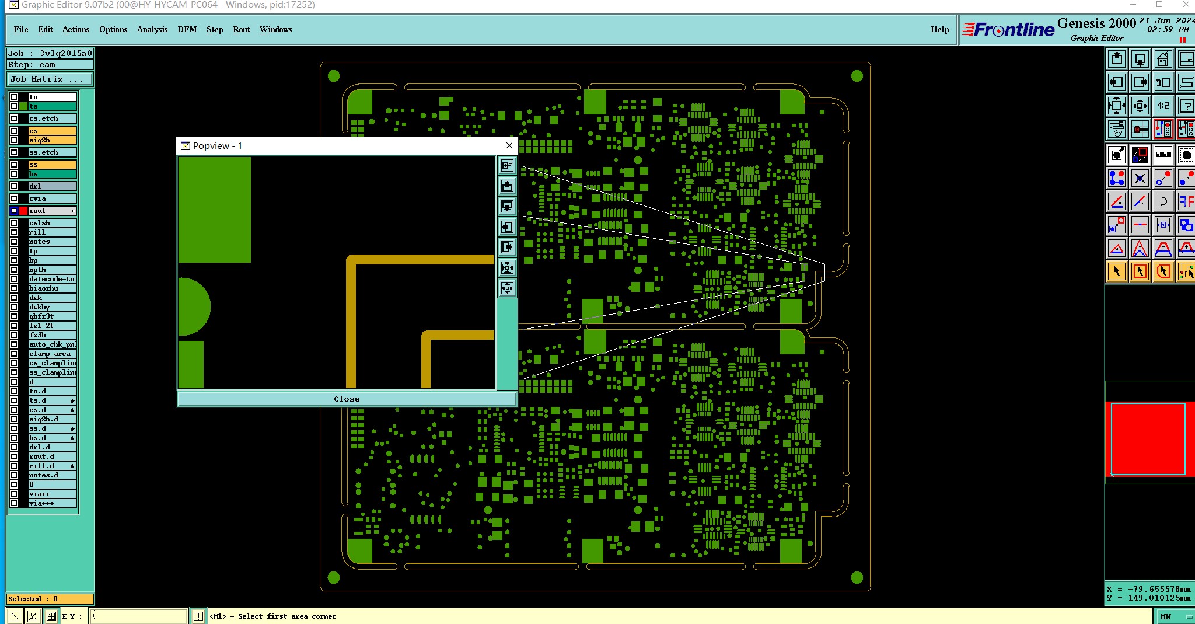Click the X Y coordinate input field
1195x624 pixels.
coord(138,616)
